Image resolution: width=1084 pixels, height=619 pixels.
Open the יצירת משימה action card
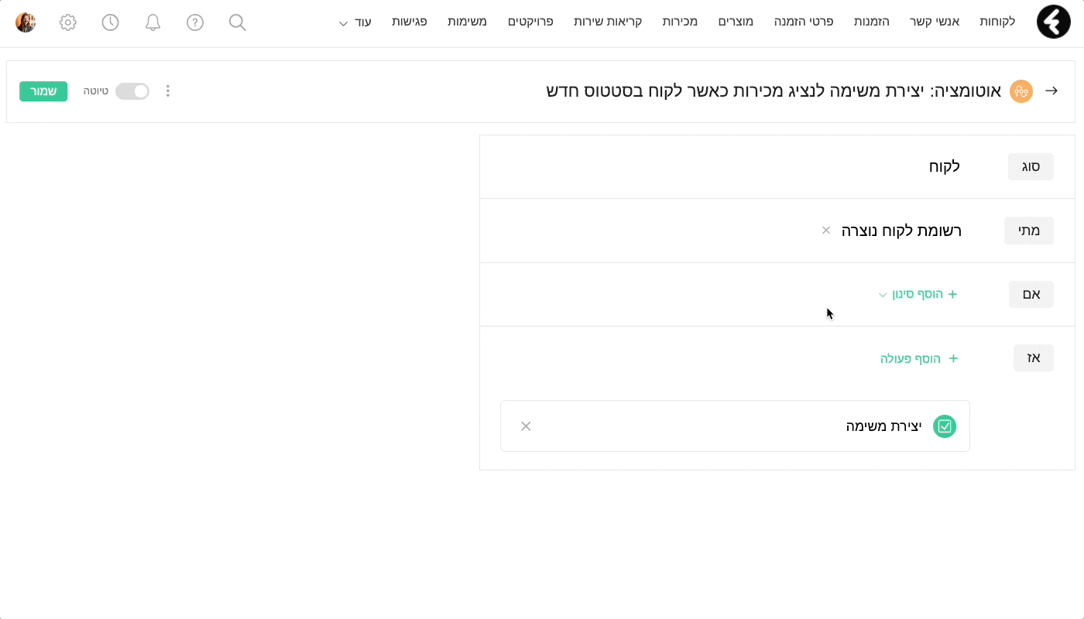pyautogui.click(x=735, y=426)
